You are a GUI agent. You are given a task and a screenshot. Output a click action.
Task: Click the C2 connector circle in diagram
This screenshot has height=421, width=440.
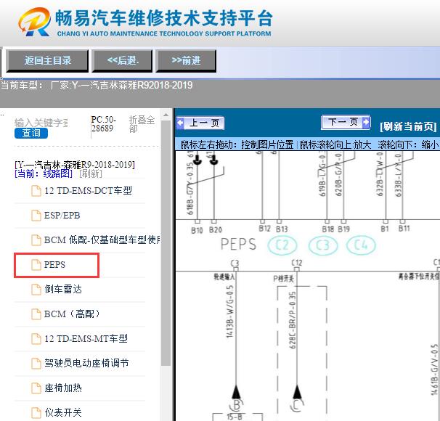point(282,245)
